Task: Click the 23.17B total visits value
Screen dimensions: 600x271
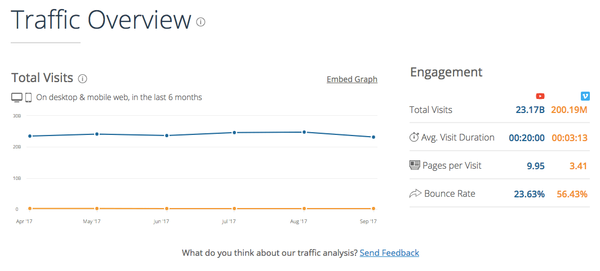Action: coord(530,110)
